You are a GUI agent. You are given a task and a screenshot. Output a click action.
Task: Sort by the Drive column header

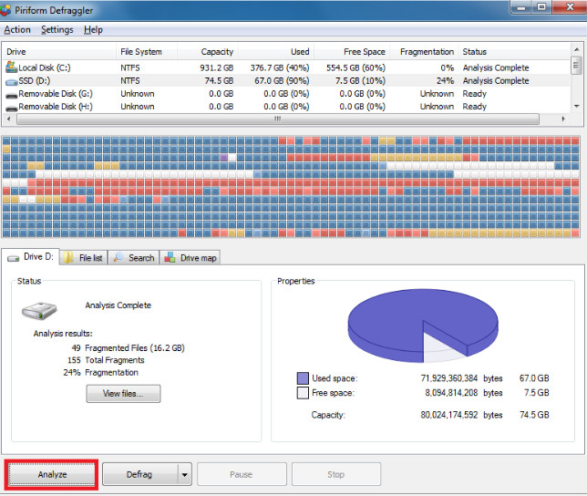tap(60, 52)
